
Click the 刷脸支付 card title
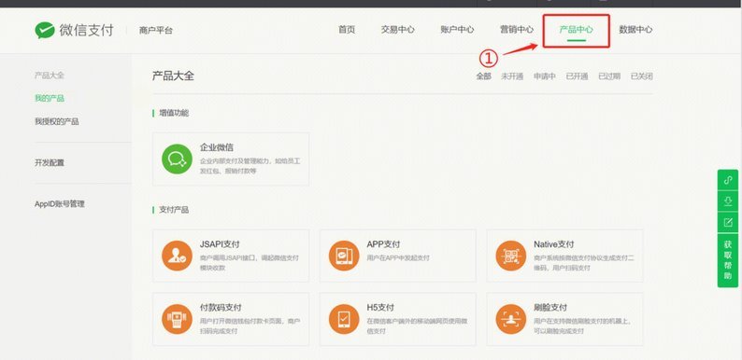(550, 308)
